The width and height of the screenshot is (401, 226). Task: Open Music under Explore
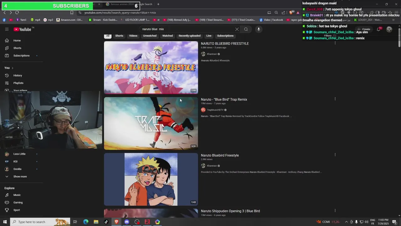point(17,195)
